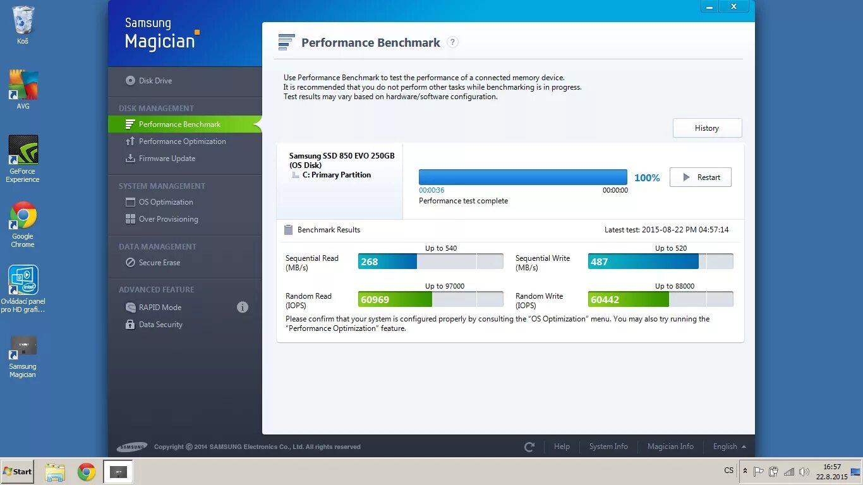
Task: Click the Over Provisioning grid icon
Action: (x=130, y=219)
